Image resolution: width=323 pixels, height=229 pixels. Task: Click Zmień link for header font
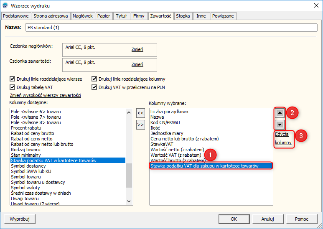coord(137,49)
